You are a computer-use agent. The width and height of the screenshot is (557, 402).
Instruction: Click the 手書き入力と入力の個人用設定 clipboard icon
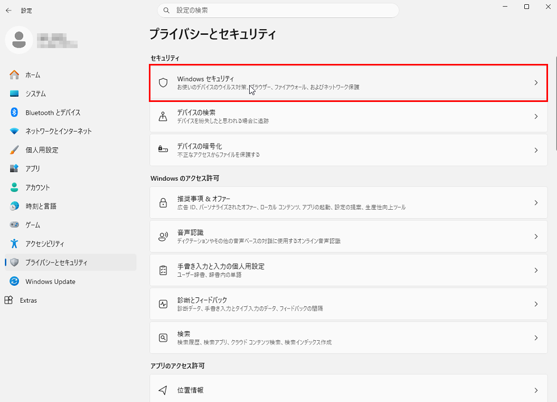[x=163, y=270]
